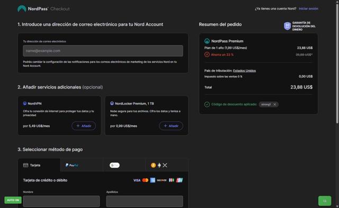Click the Plan de 1 año text

(226, 48)
